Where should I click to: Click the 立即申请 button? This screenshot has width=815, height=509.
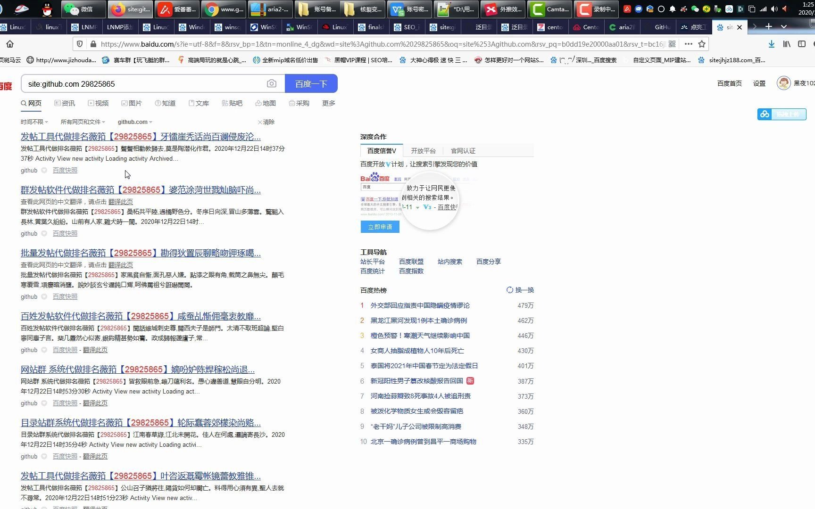pyautogui.click(x=380, y=227)
